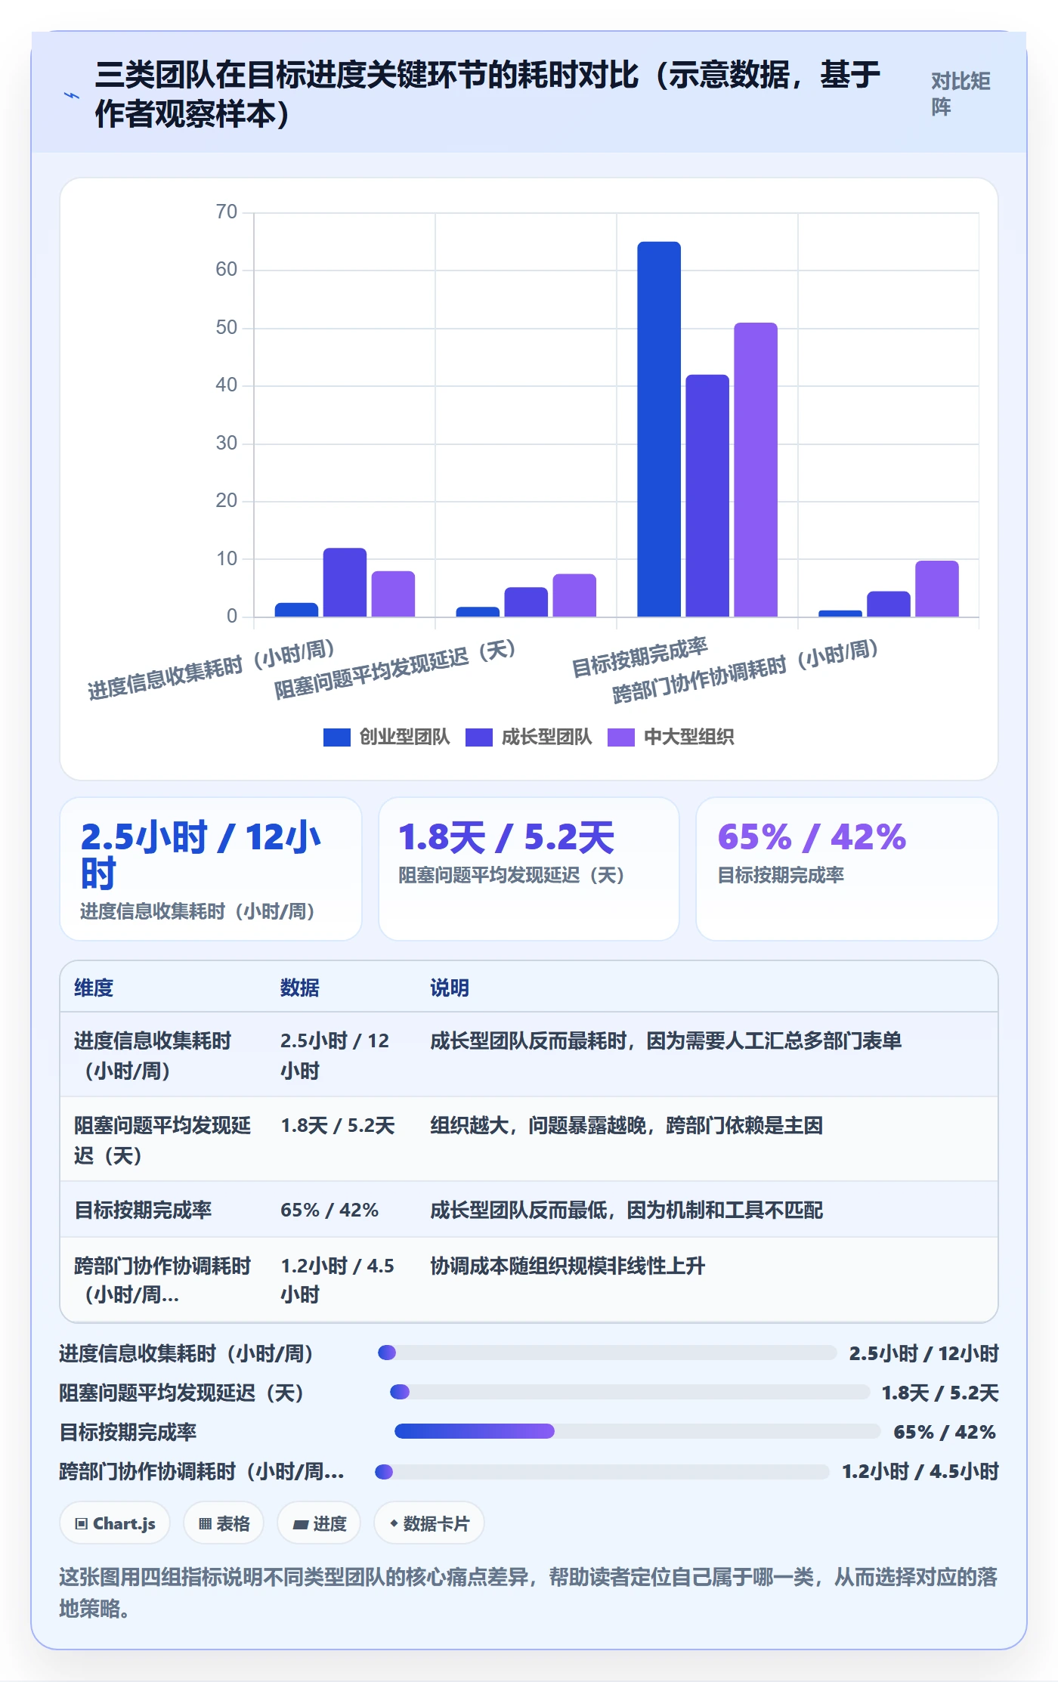This screenshot has height=1682, width=1058.
Task: Click the 阻塞问题平均发现延迟（天） x-axis label
Action: tap(394, 669)
